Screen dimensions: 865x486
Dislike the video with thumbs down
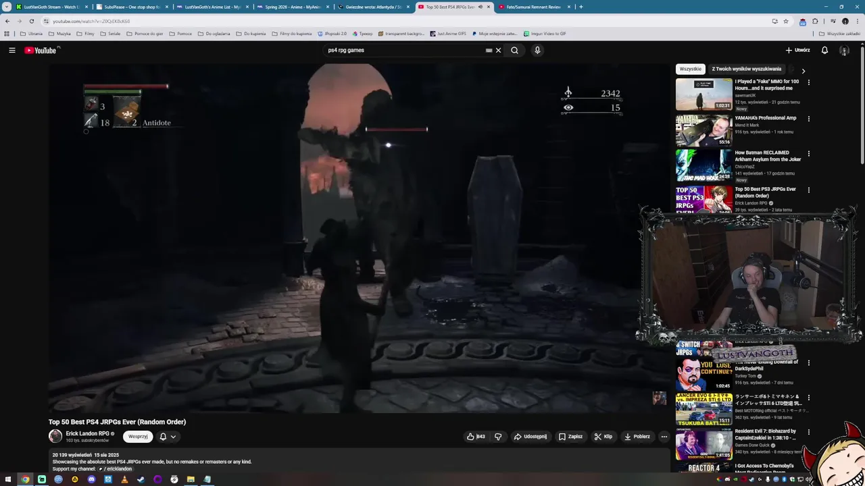click(498, 437)
